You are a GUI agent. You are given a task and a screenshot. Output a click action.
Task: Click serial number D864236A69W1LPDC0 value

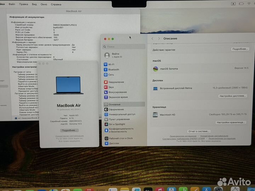click(x=65, y=25)
